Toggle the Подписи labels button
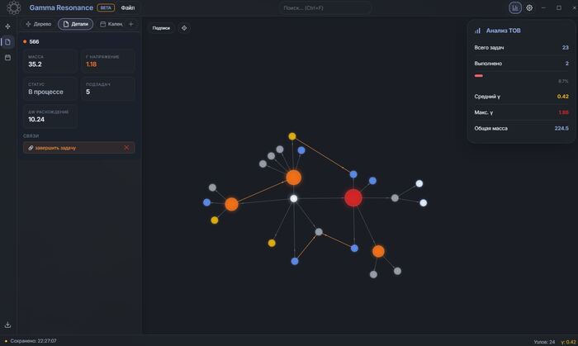This screenshot has width=578, height=346. pyautogui.click(x=161, y=28)
